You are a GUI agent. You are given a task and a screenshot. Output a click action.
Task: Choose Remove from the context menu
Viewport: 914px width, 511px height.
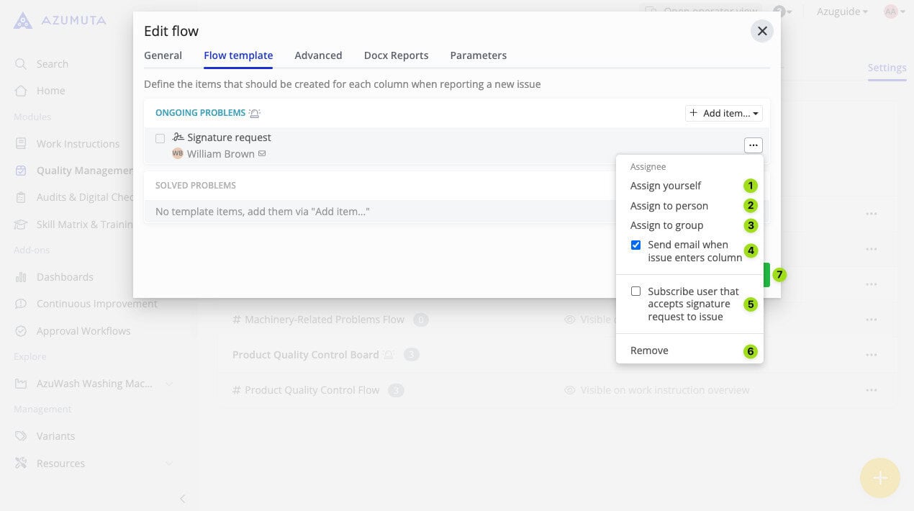point(649,351)
